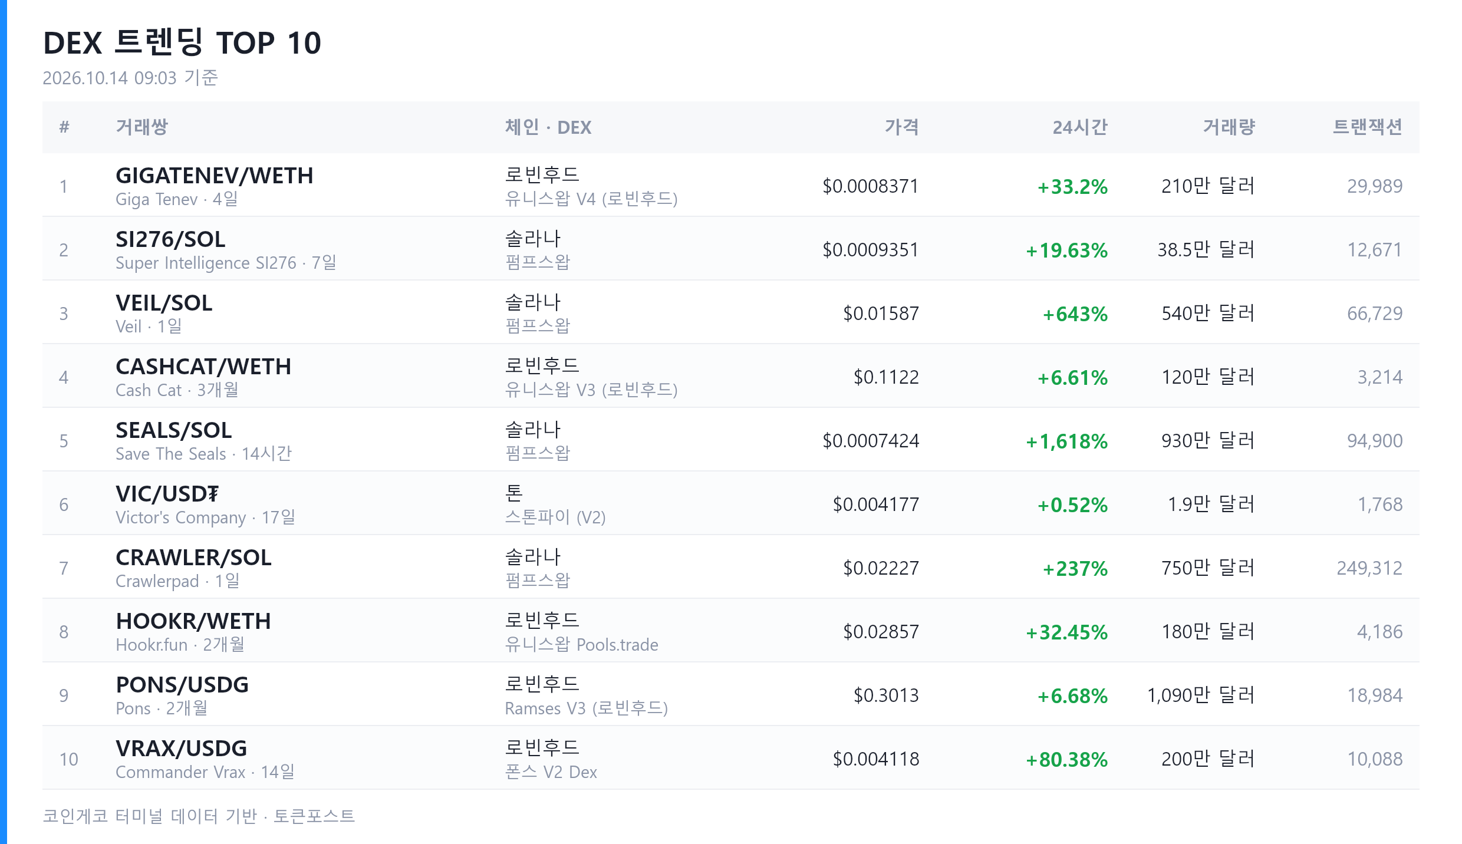Click the 스톤파이 (V2) DEX label

(x=555, y=517)
